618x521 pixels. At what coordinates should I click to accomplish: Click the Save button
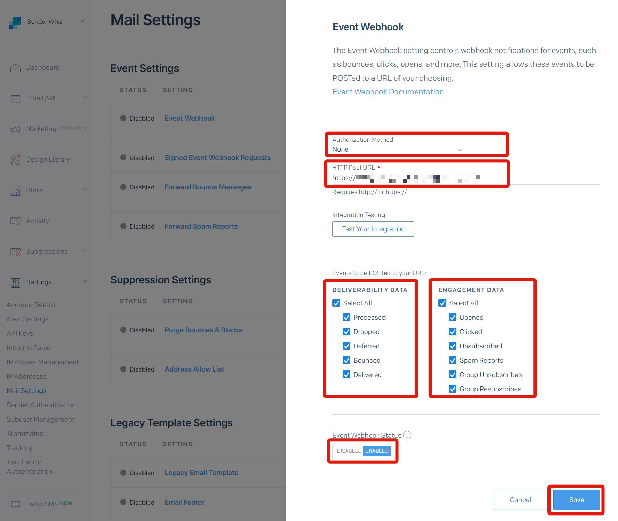pos(576,500)
